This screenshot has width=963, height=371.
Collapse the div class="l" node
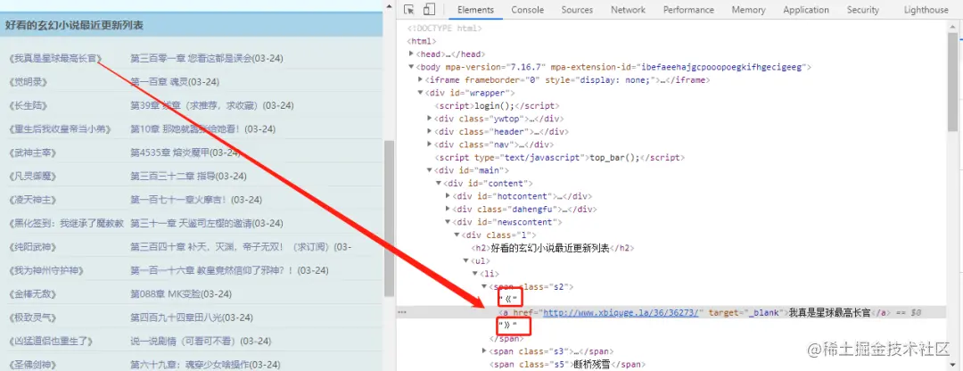[x=457, y=235]
